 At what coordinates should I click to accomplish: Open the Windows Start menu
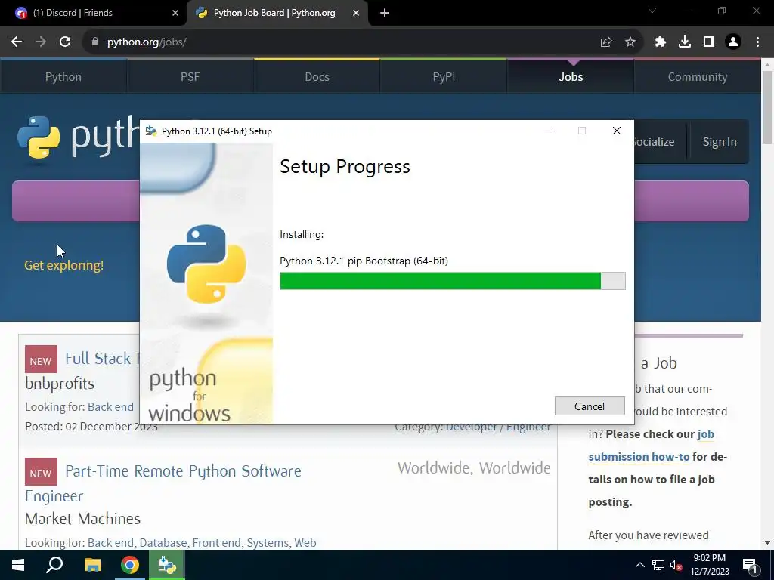[18, 565]
